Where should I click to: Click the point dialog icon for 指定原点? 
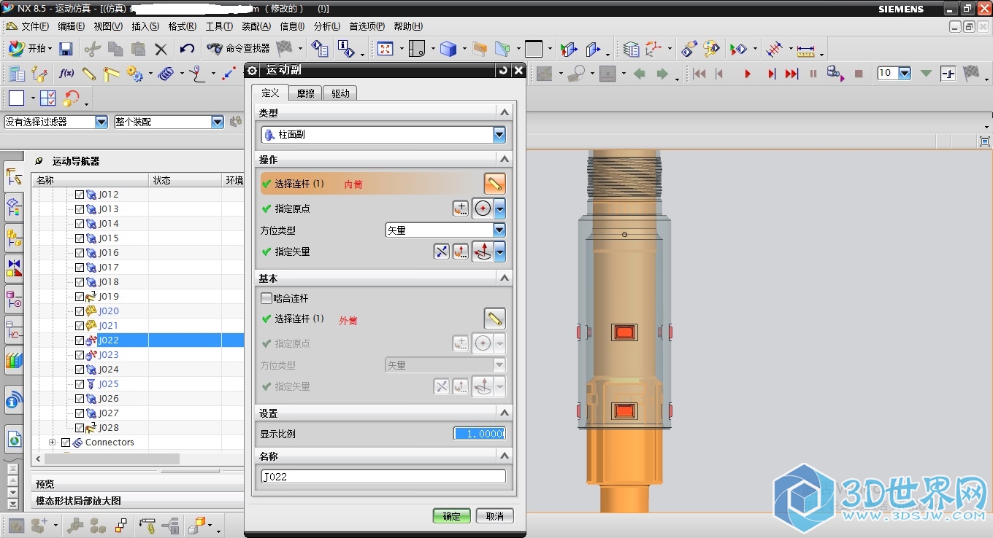(461, 208)
